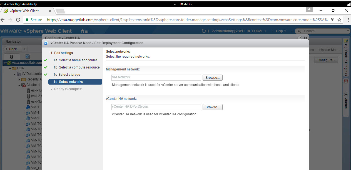Bookmark this page with the star icon

(339, 20)
